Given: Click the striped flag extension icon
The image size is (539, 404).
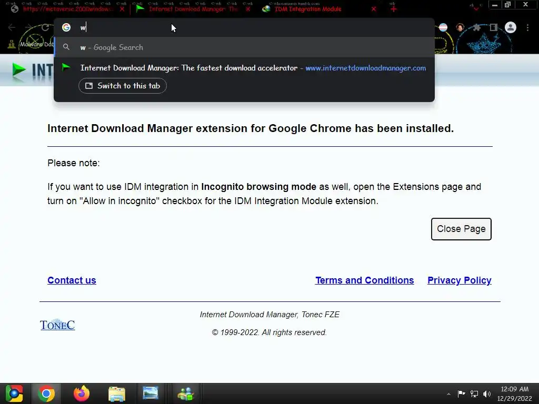Looking at the screenshot, I should (443, 27).
